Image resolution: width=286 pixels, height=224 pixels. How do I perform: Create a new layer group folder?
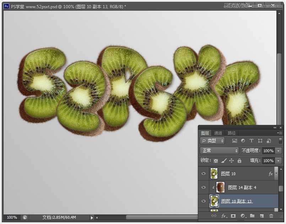coord(252,216)
